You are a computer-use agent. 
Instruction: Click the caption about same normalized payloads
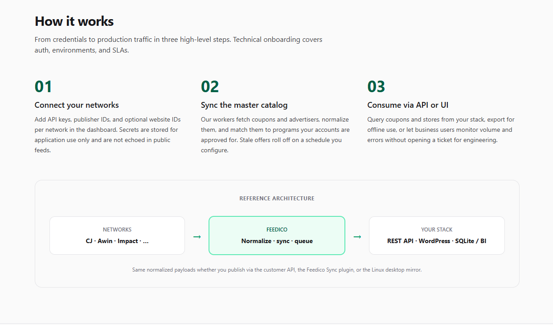click(277, 270)
